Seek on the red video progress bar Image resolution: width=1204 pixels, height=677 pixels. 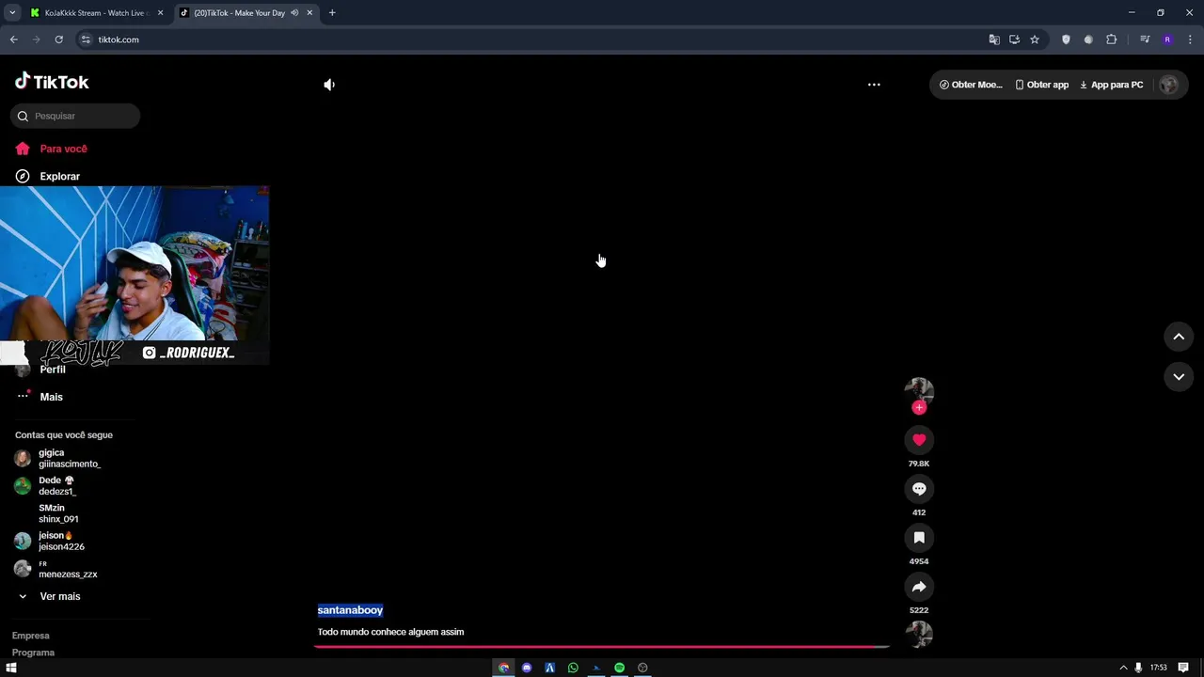602,646
